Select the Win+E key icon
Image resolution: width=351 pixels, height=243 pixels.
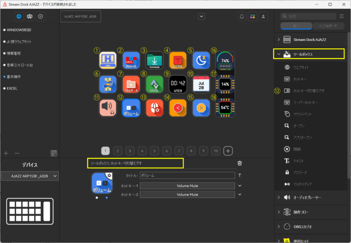click(x=131, y=60)
